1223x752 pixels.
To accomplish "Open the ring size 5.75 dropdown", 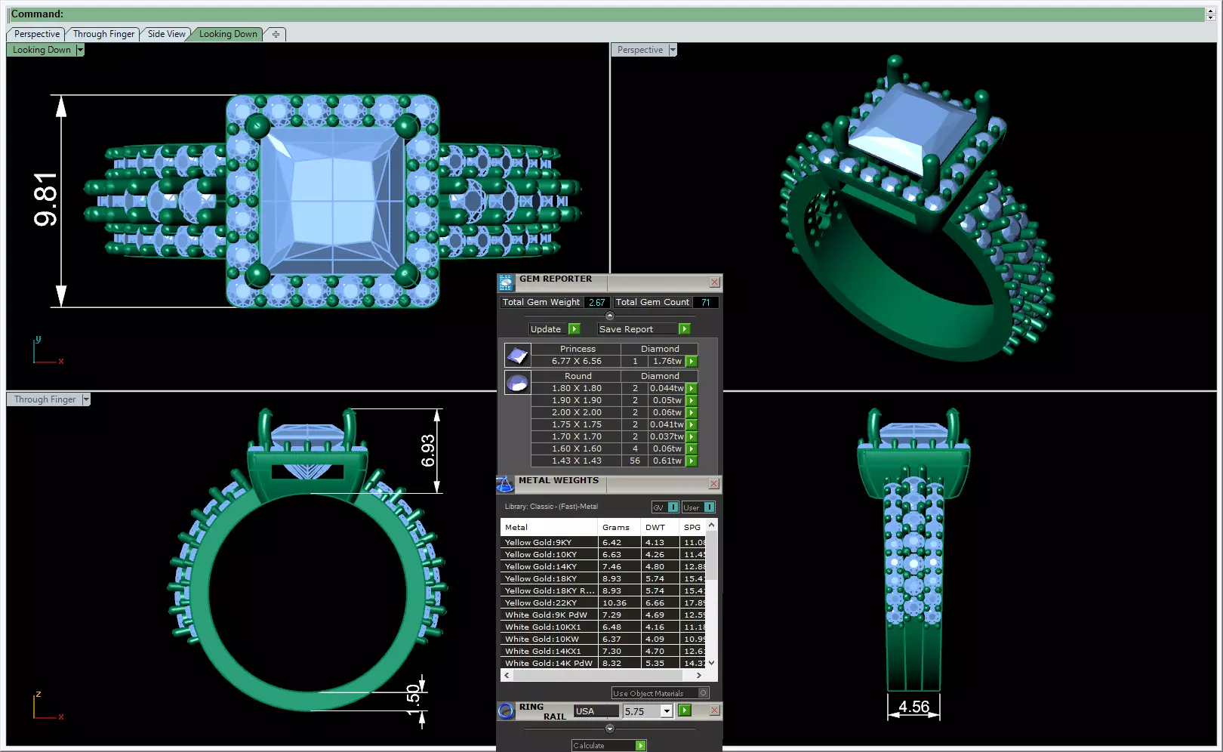I will coord(667,711).
